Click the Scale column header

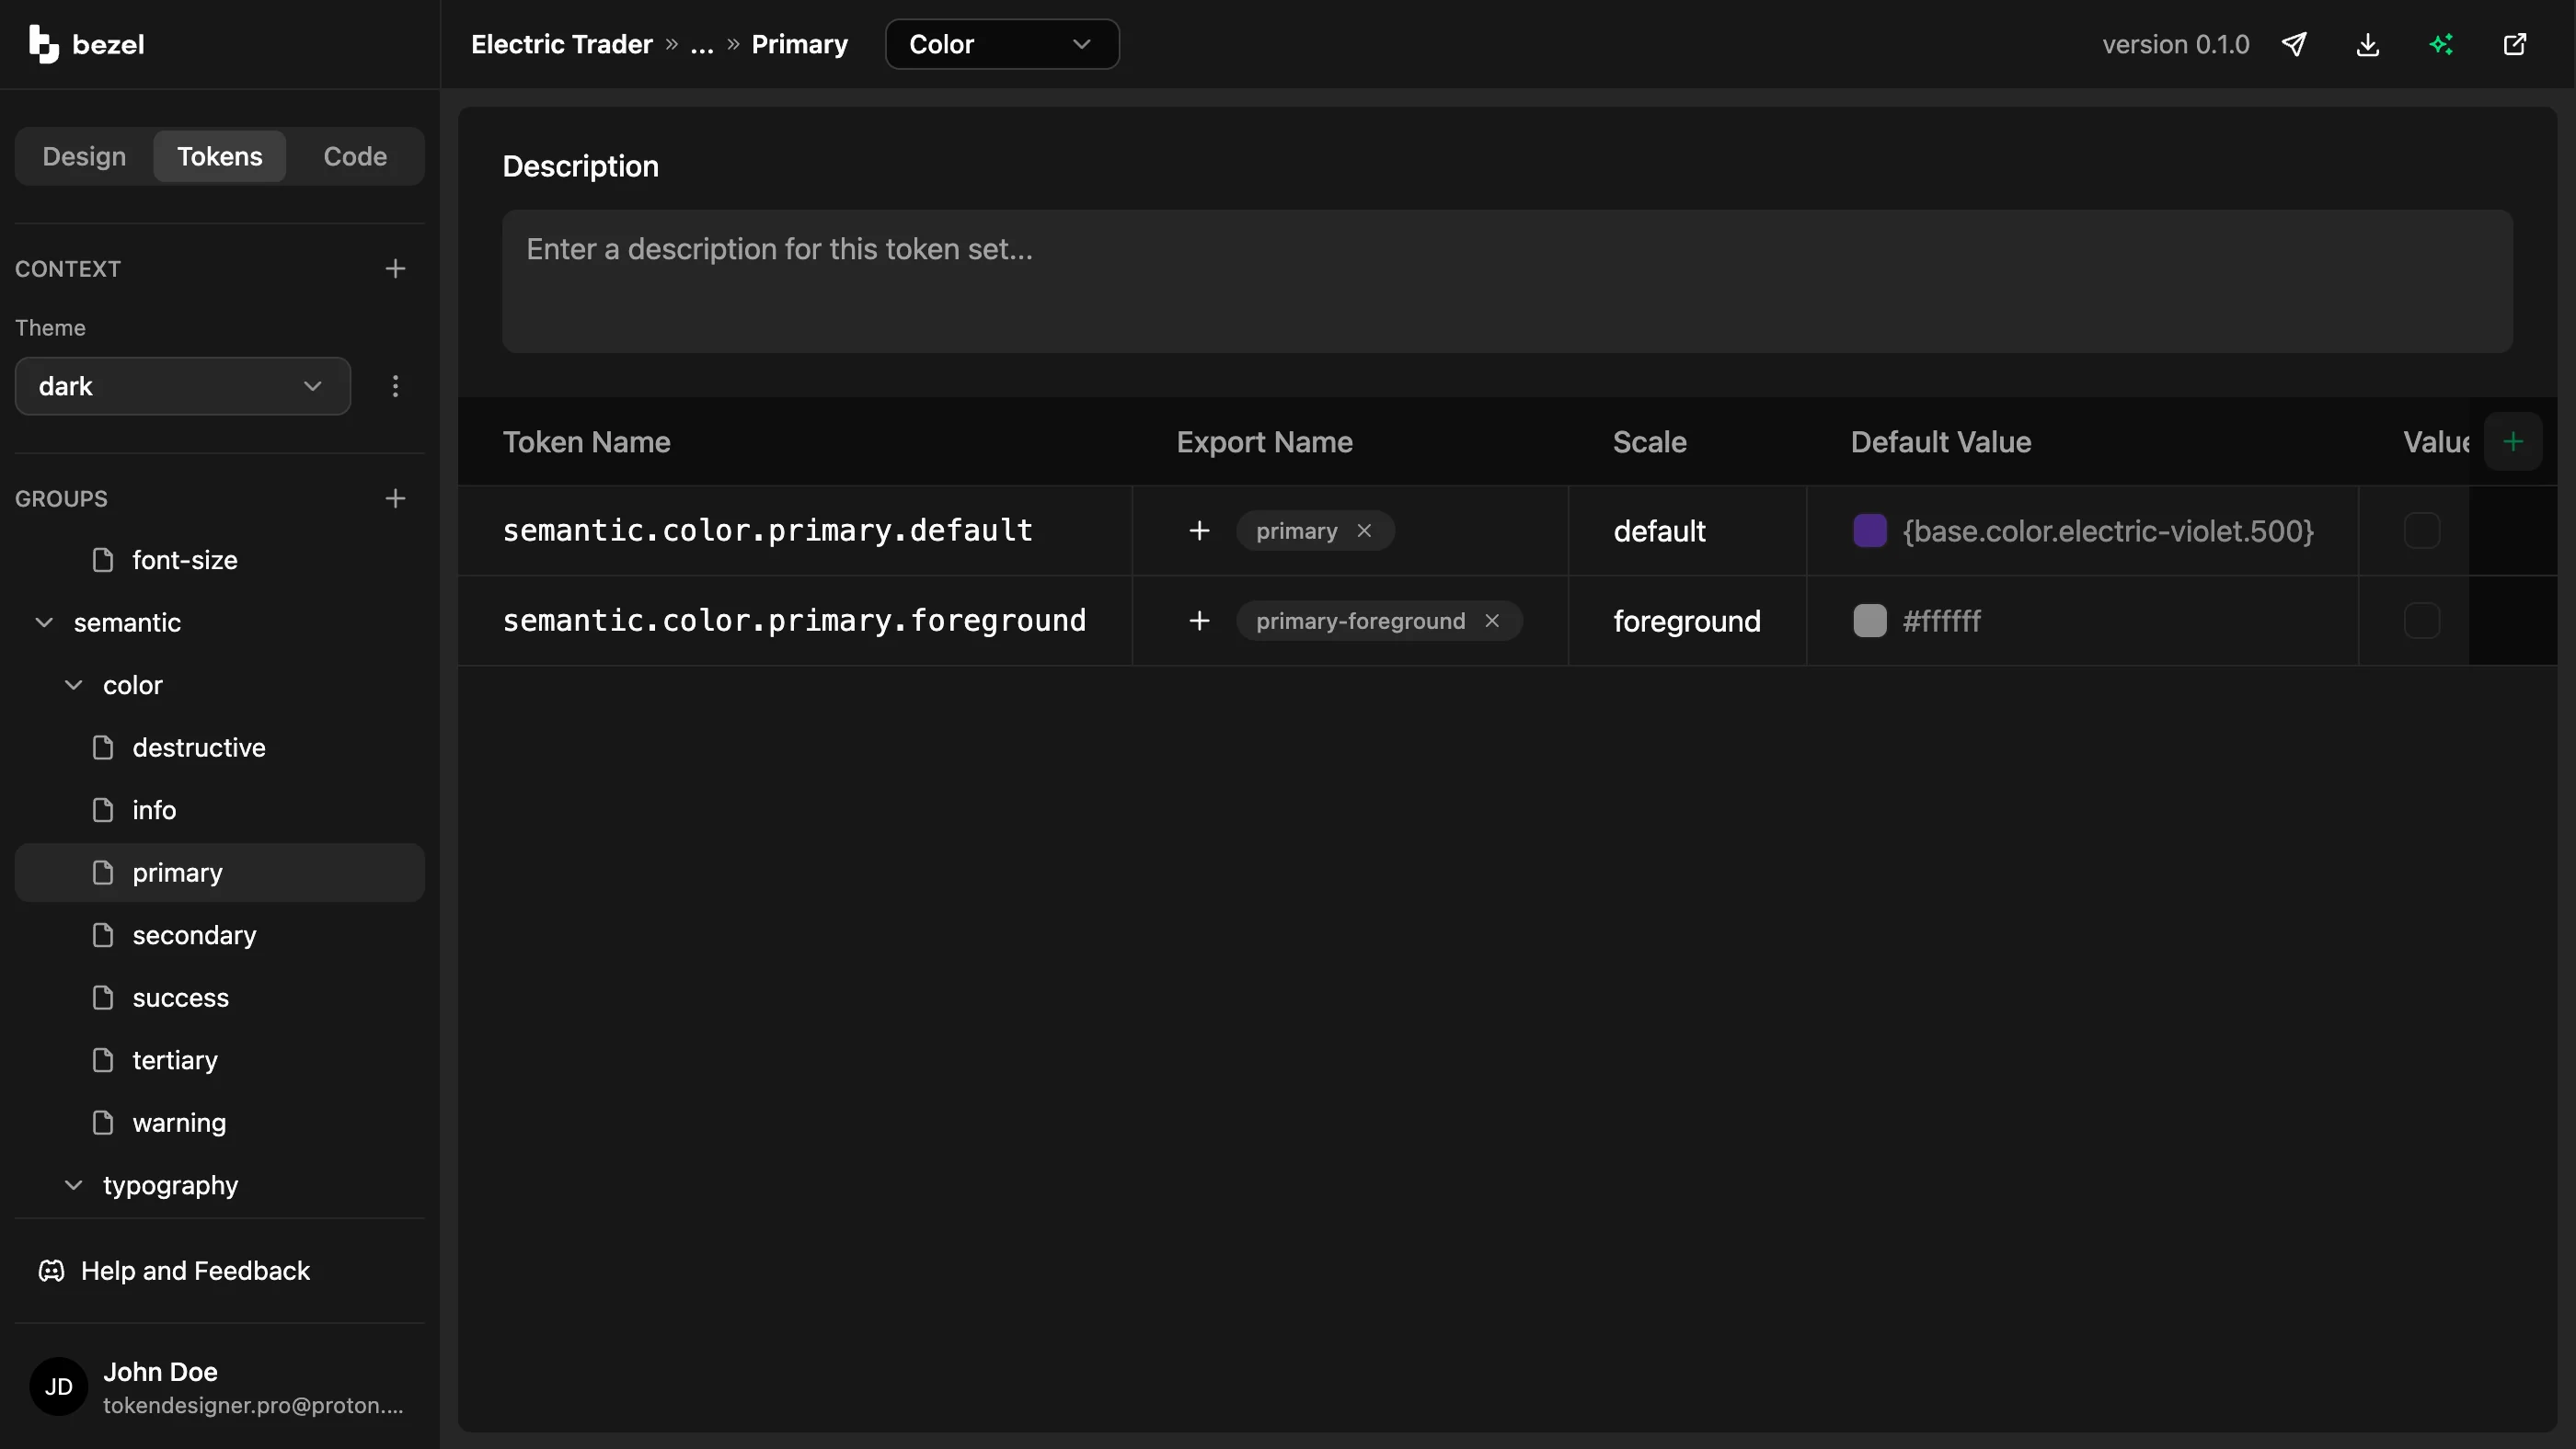tap(1649, 441)
